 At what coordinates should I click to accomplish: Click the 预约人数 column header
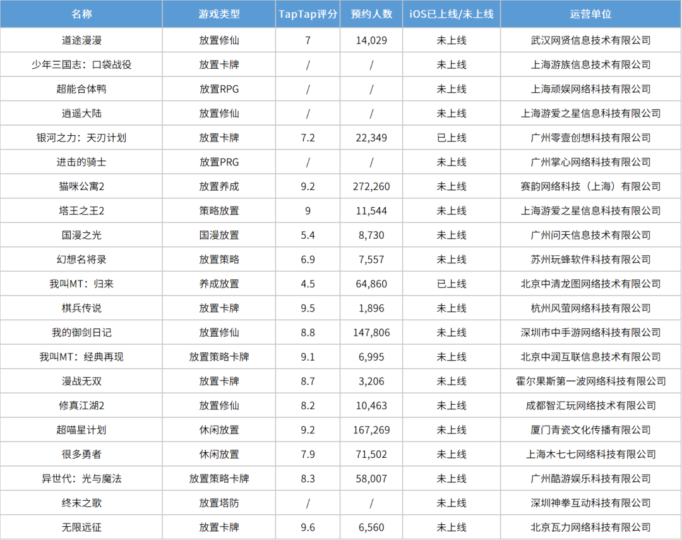(371, 14)
